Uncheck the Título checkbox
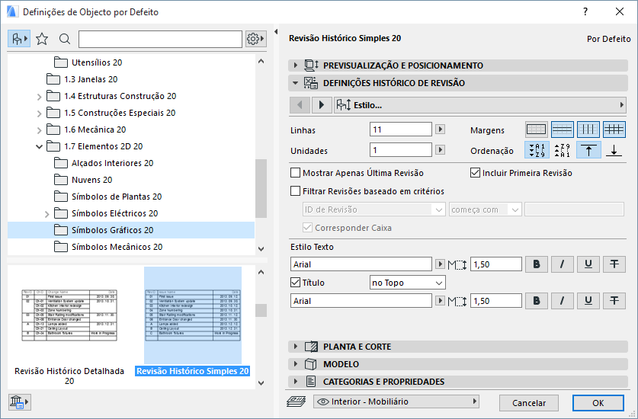The image size is (638, 419). point(296,283)
